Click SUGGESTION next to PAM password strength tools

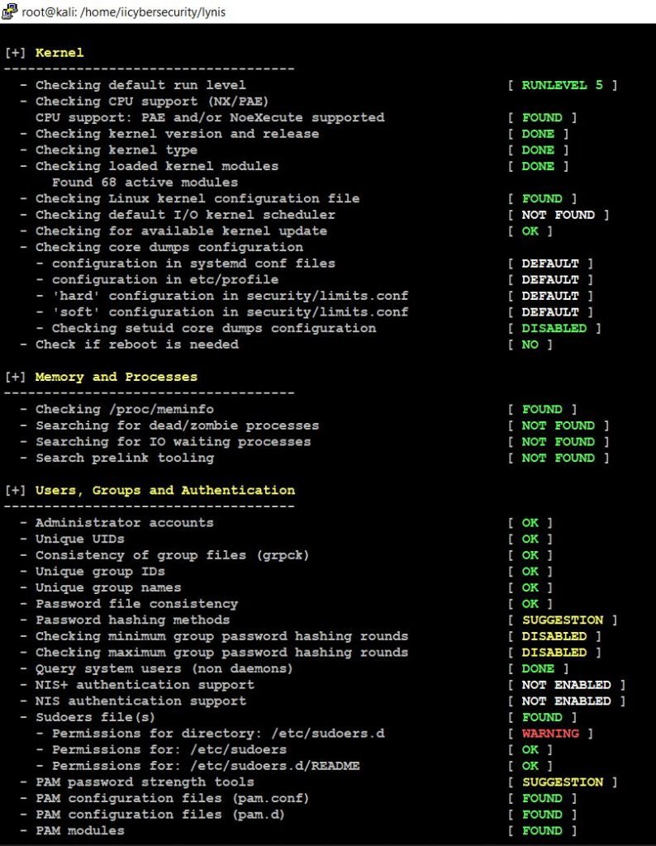(x=562, y=782)
